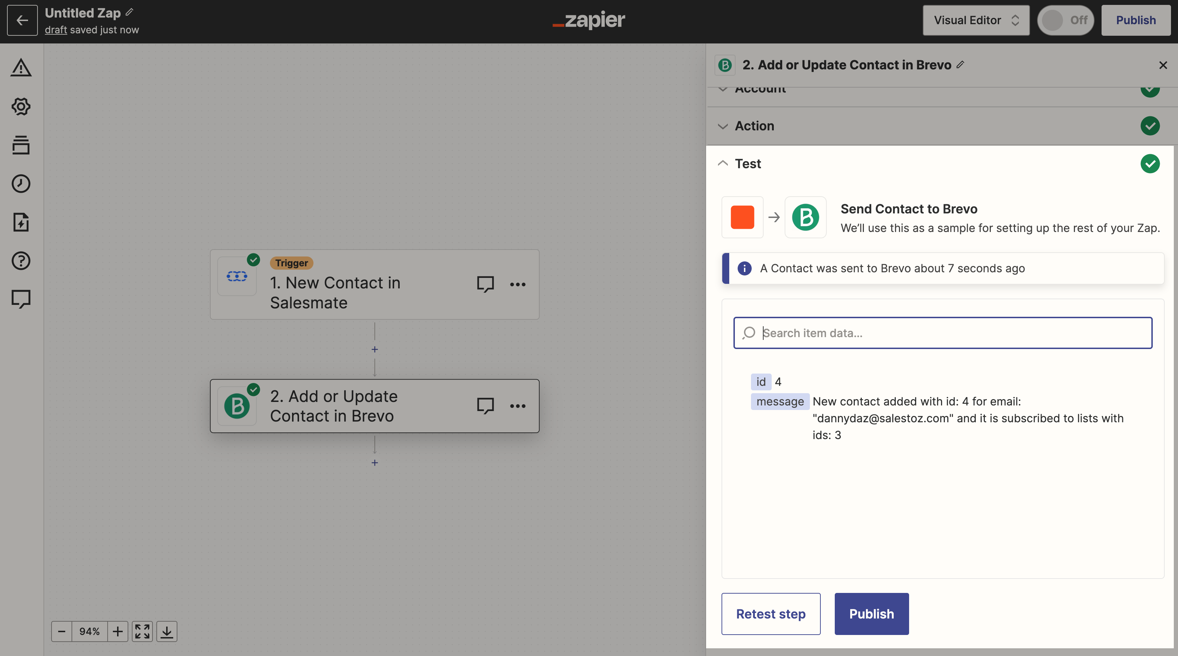1178x656 pixels.
Task: Open more options for the Salesmate trigger step
Action: click(x=518, y=284)
